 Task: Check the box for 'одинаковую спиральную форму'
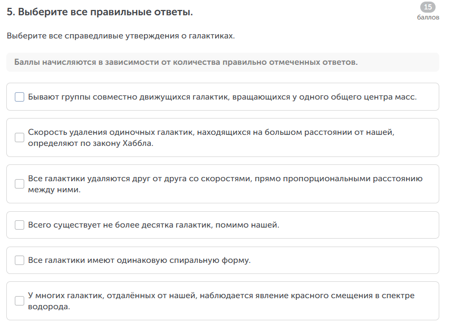click(20, 260)
